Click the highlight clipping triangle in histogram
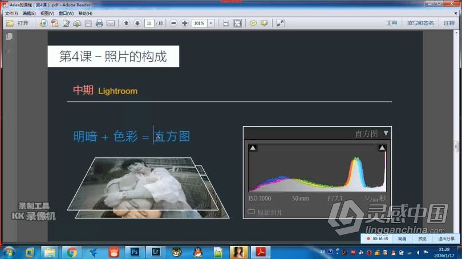Screen dimensions: 462x259 pos(382,148)
